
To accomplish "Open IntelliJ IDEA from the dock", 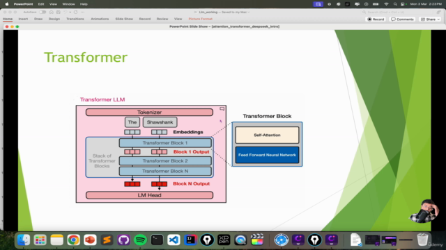I will [190, 240].
